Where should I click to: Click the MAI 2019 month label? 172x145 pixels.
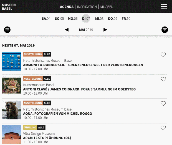pyautogui.click(x=86, y=30)
